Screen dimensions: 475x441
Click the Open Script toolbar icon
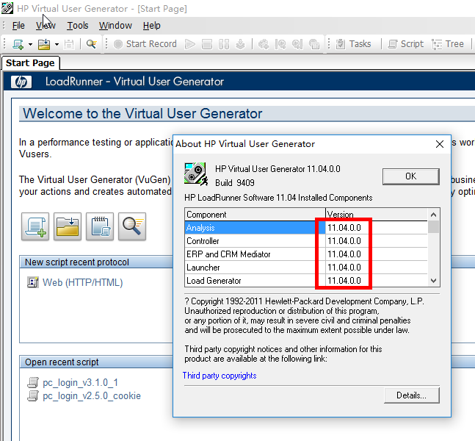point(44,44)
